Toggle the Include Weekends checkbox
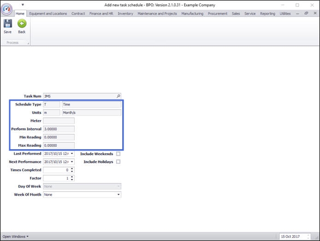320x241 pixels. coord(118,154)
